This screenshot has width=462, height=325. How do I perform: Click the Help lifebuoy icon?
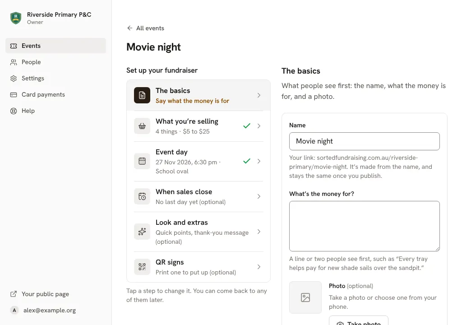14,111
